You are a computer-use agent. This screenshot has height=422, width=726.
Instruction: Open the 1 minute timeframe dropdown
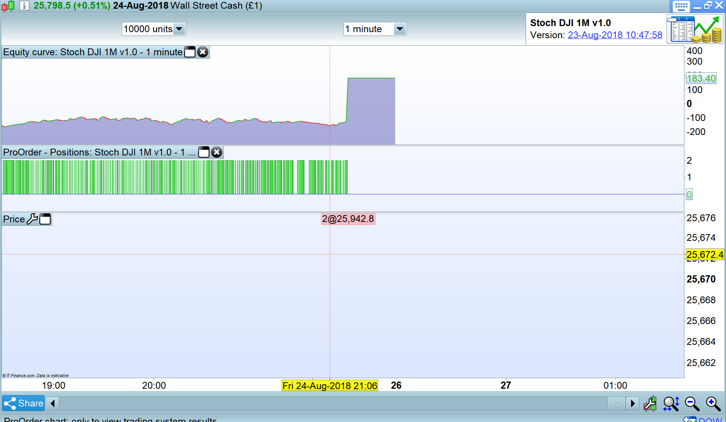pos(400,29)
